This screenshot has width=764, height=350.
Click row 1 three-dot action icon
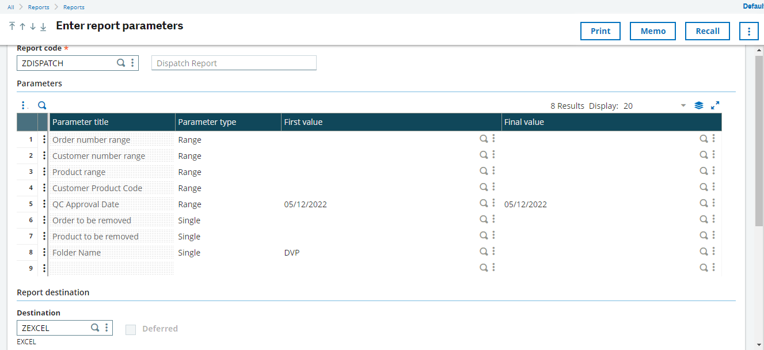44,139
